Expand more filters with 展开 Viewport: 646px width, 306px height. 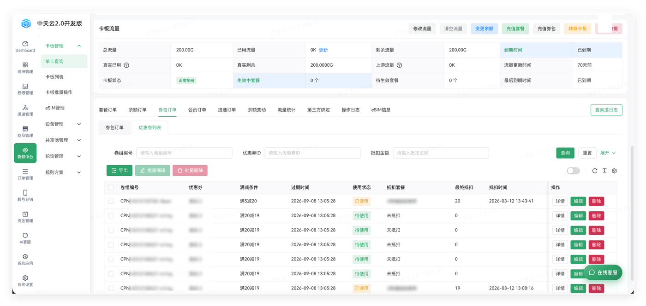608,153
